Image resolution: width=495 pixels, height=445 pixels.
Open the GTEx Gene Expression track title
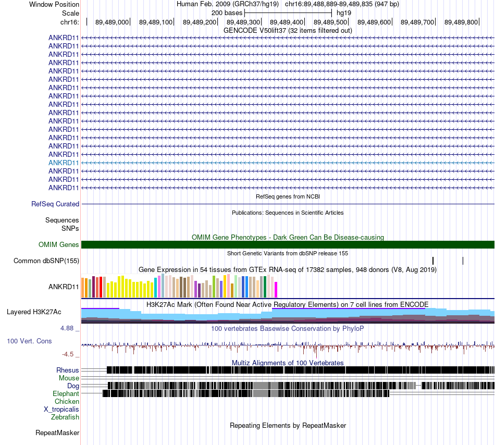(x=288, y=270)
